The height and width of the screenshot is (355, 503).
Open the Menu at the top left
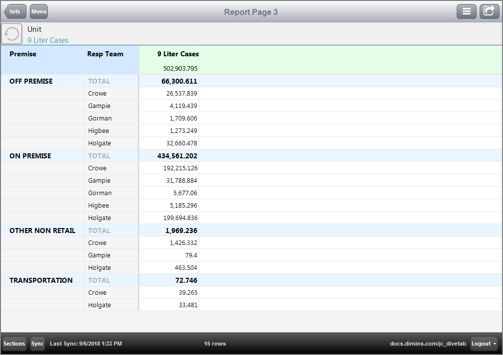(38, 11)
